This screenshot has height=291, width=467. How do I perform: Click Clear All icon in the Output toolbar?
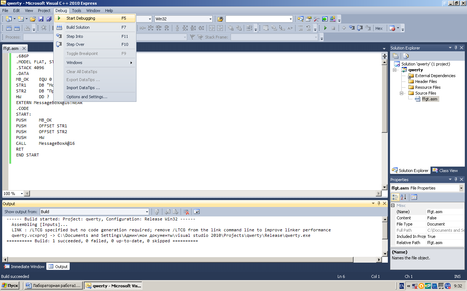(x=186, y=212)
